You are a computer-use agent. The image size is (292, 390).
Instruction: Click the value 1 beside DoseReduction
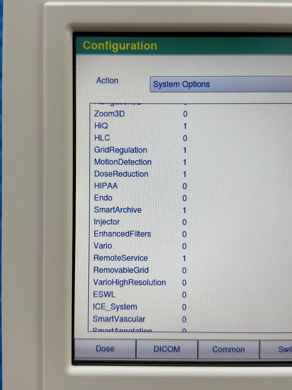coord(185,174)
